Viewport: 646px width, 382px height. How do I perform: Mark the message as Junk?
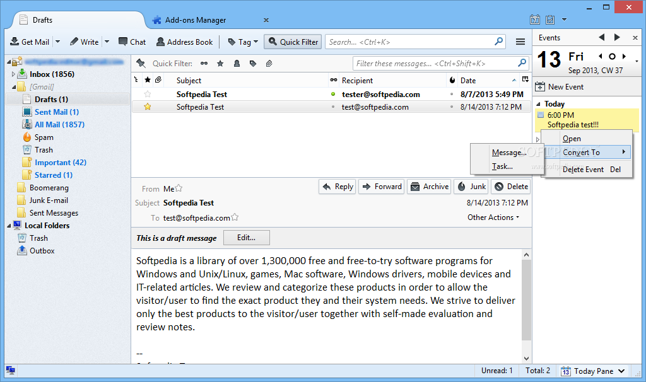click(x=471, y=187)
